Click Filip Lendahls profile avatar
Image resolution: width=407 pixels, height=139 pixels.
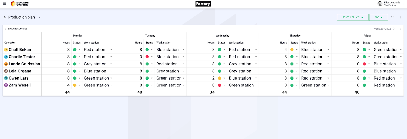point(380,4)
